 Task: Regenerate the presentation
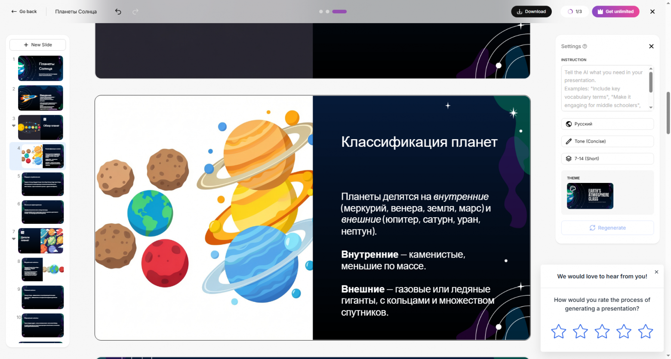(x=607, y=228)
